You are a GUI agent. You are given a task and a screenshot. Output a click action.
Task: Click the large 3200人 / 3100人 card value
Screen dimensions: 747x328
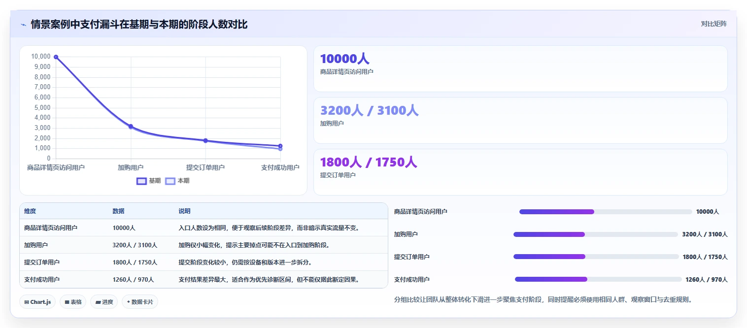coord(369,110)
